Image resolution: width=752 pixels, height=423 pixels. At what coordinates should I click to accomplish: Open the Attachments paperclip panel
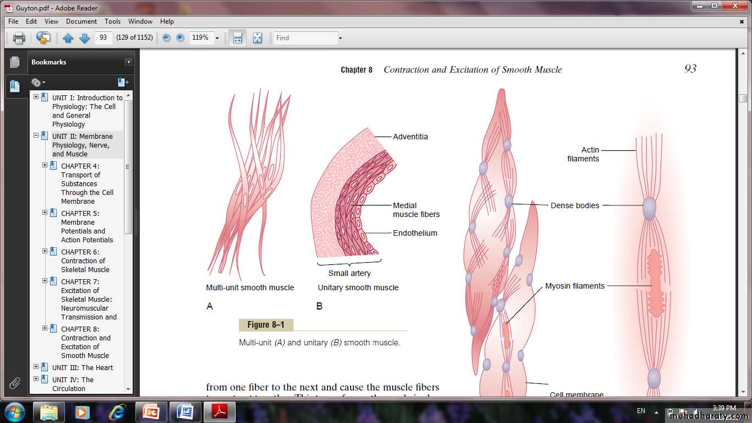15,383
